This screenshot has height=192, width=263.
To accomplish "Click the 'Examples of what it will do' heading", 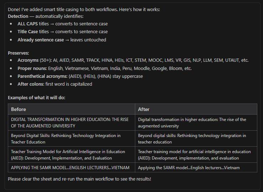I will coord(36,97).
